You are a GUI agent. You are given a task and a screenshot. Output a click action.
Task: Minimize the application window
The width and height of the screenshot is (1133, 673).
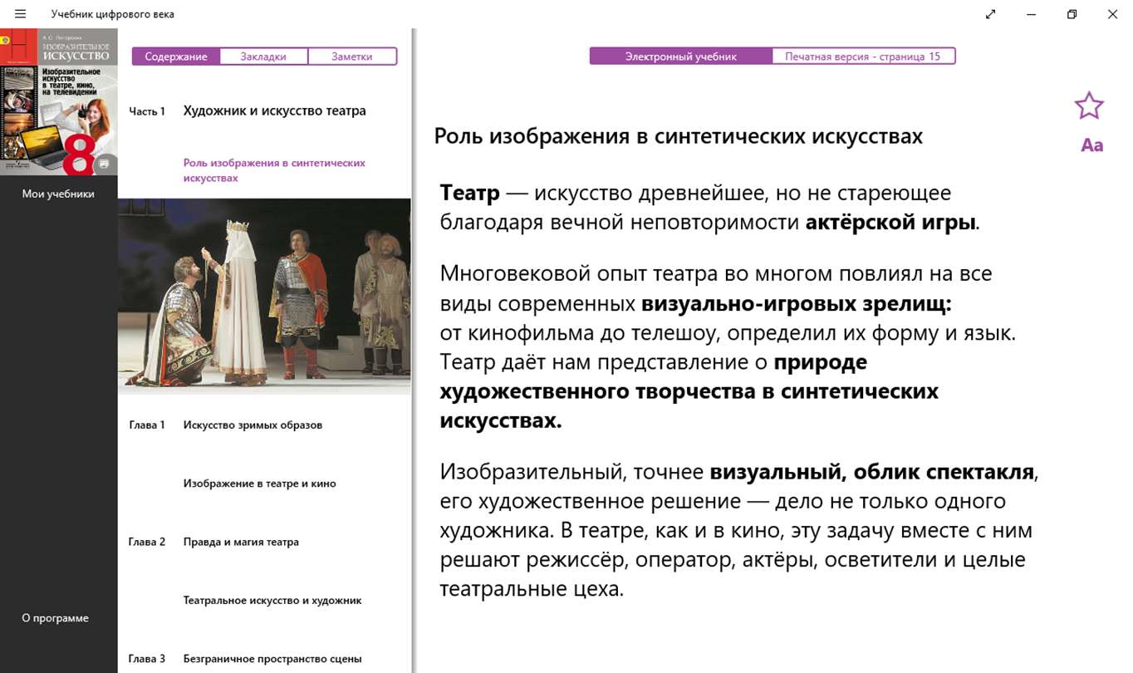(1031, 14)
